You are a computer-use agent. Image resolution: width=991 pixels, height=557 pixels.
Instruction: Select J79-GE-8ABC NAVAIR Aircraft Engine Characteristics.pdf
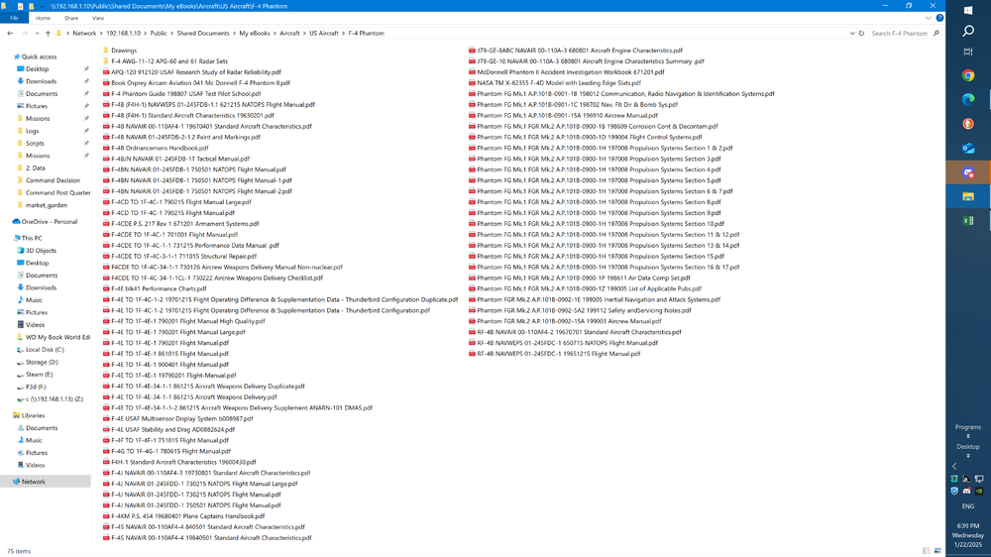[576, 51]
